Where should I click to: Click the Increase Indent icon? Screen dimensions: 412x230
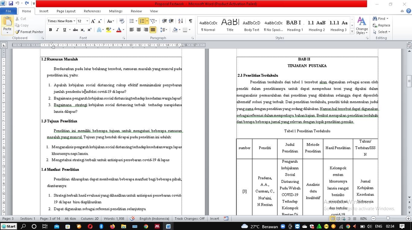(171, 21)
